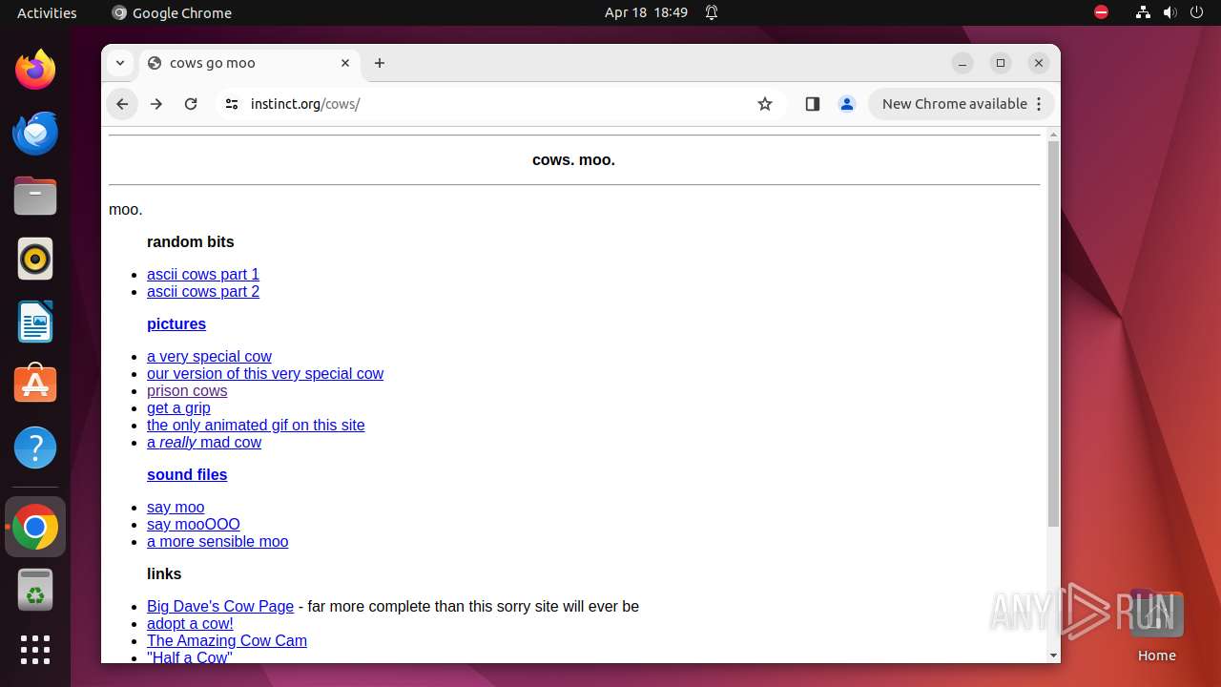
Task: Open our version of this very special cow
Action: point(265,373)
